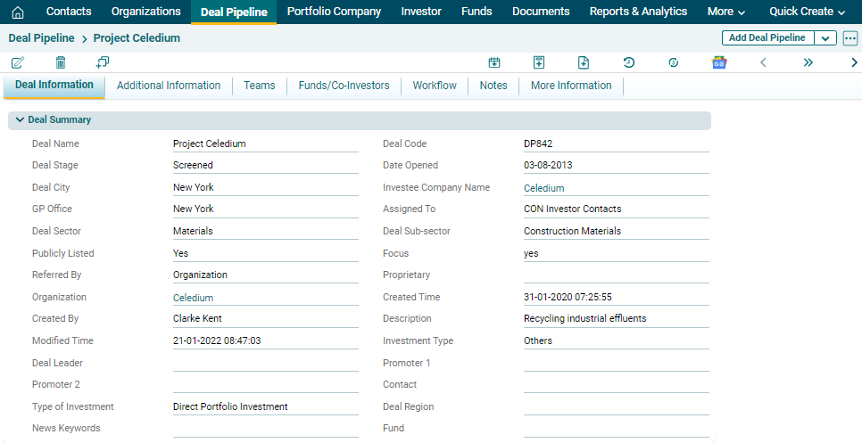Click the Home icon in navigation bar
The image size is (862, 443).
coord(18,12)
